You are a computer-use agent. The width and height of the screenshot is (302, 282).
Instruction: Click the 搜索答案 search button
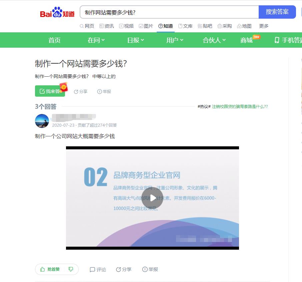278,12
